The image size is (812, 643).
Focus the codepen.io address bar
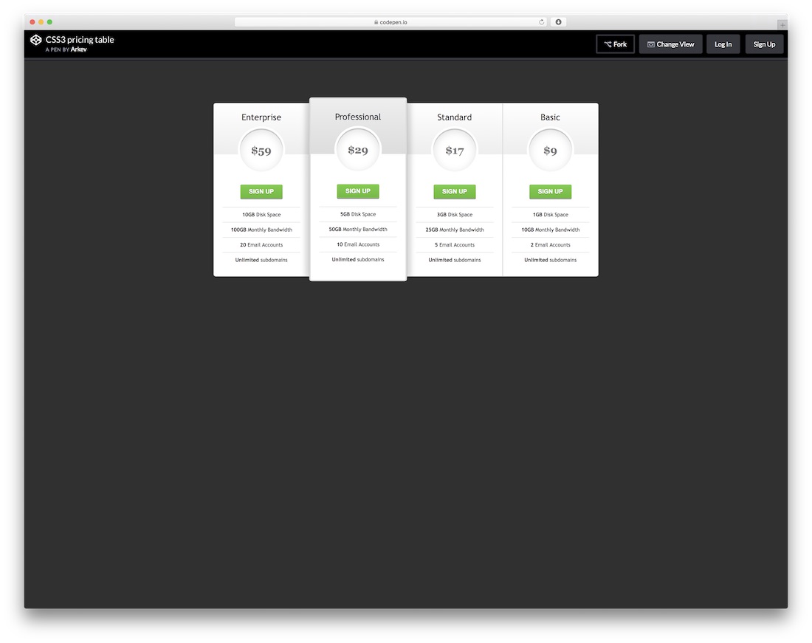click(x=391, y=21)
